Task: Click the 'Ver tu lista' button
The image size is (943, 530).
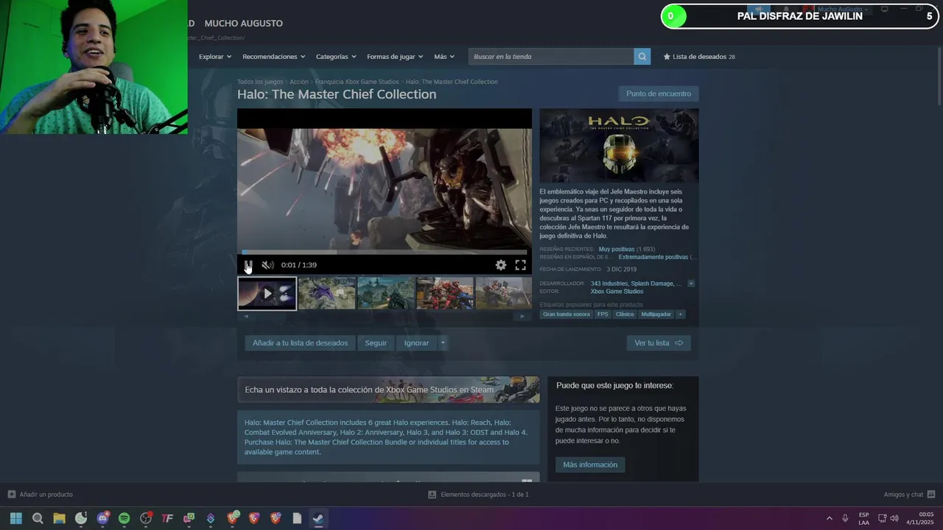Action: [x=659, y=343]
